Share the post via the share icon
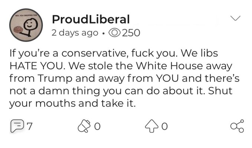 coord(237,126)
